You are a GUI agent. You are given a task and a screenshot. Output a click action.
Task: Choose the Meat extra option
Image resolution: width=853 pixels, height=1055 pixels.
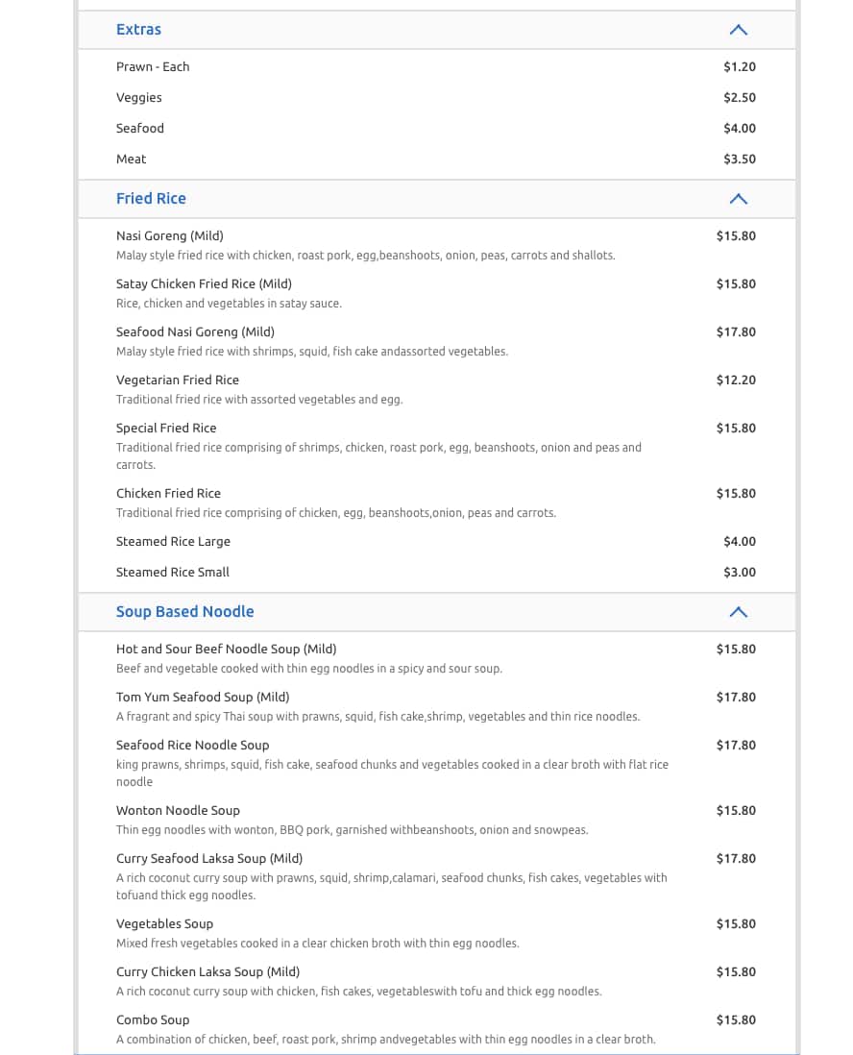(x=131, y=159)
